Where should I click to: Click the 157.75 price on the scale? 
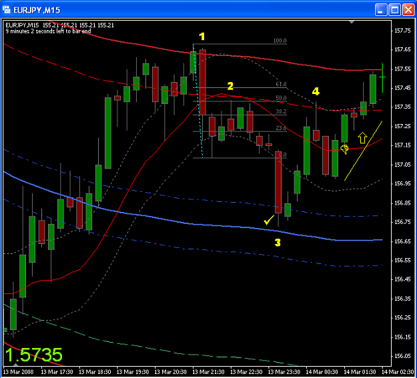(x=402, y=31)
